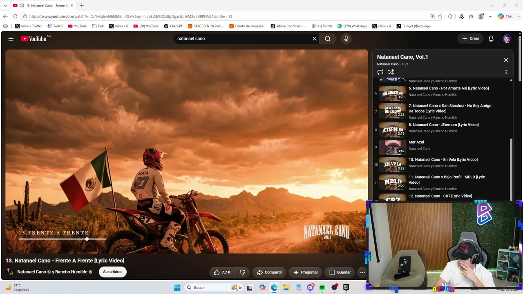523x294 pixels.
Task: Open playlist three-dot options menu
Action: click(506, 72)
